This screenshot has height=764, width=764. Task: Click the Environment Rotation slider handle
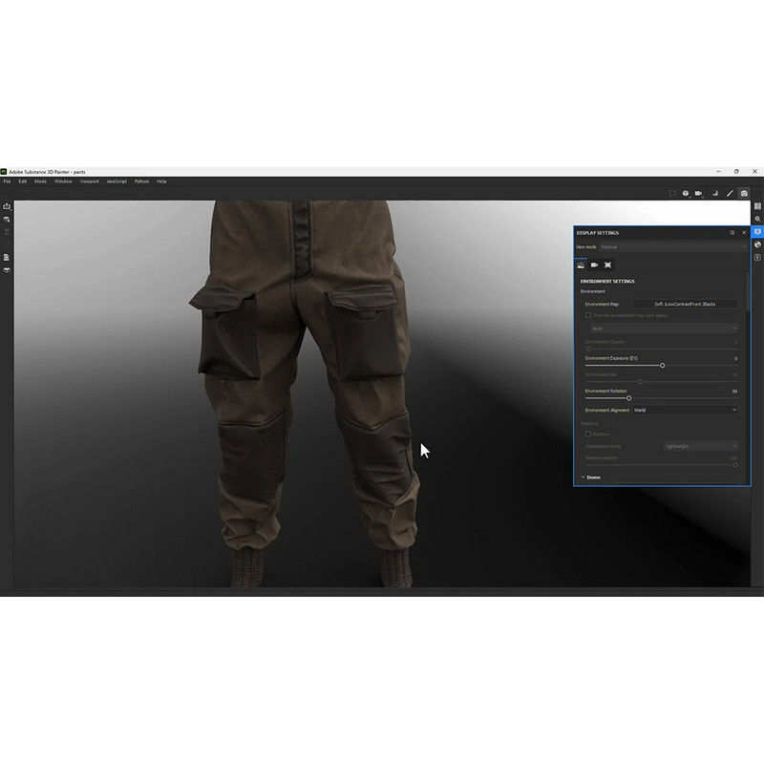(x=628, y=398)
